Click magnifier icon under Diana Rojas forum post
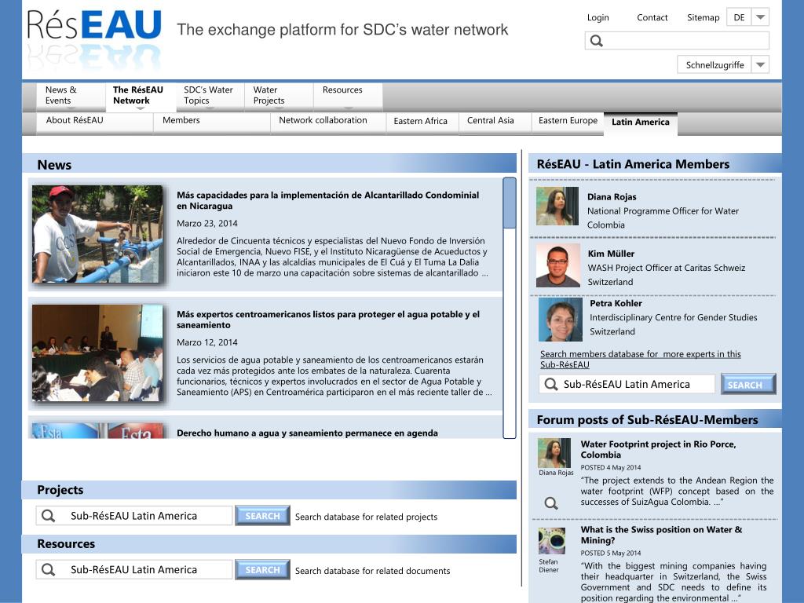The width and height of the screenshot is (804, 603). point(551,503)
